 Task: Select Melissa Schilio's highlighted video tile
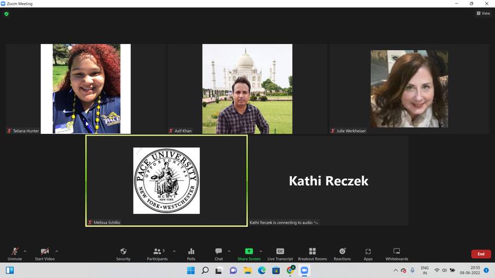pos(167,180)
